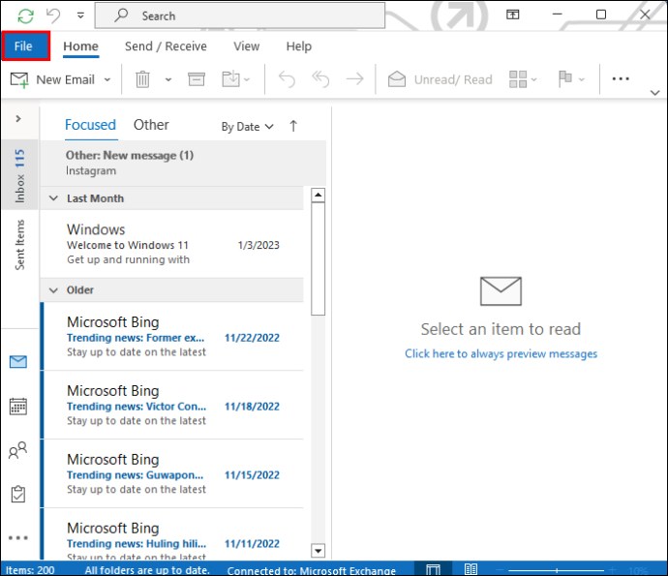Click the Unread/Read envelope button
668x576 pixels.
(440, 79)
